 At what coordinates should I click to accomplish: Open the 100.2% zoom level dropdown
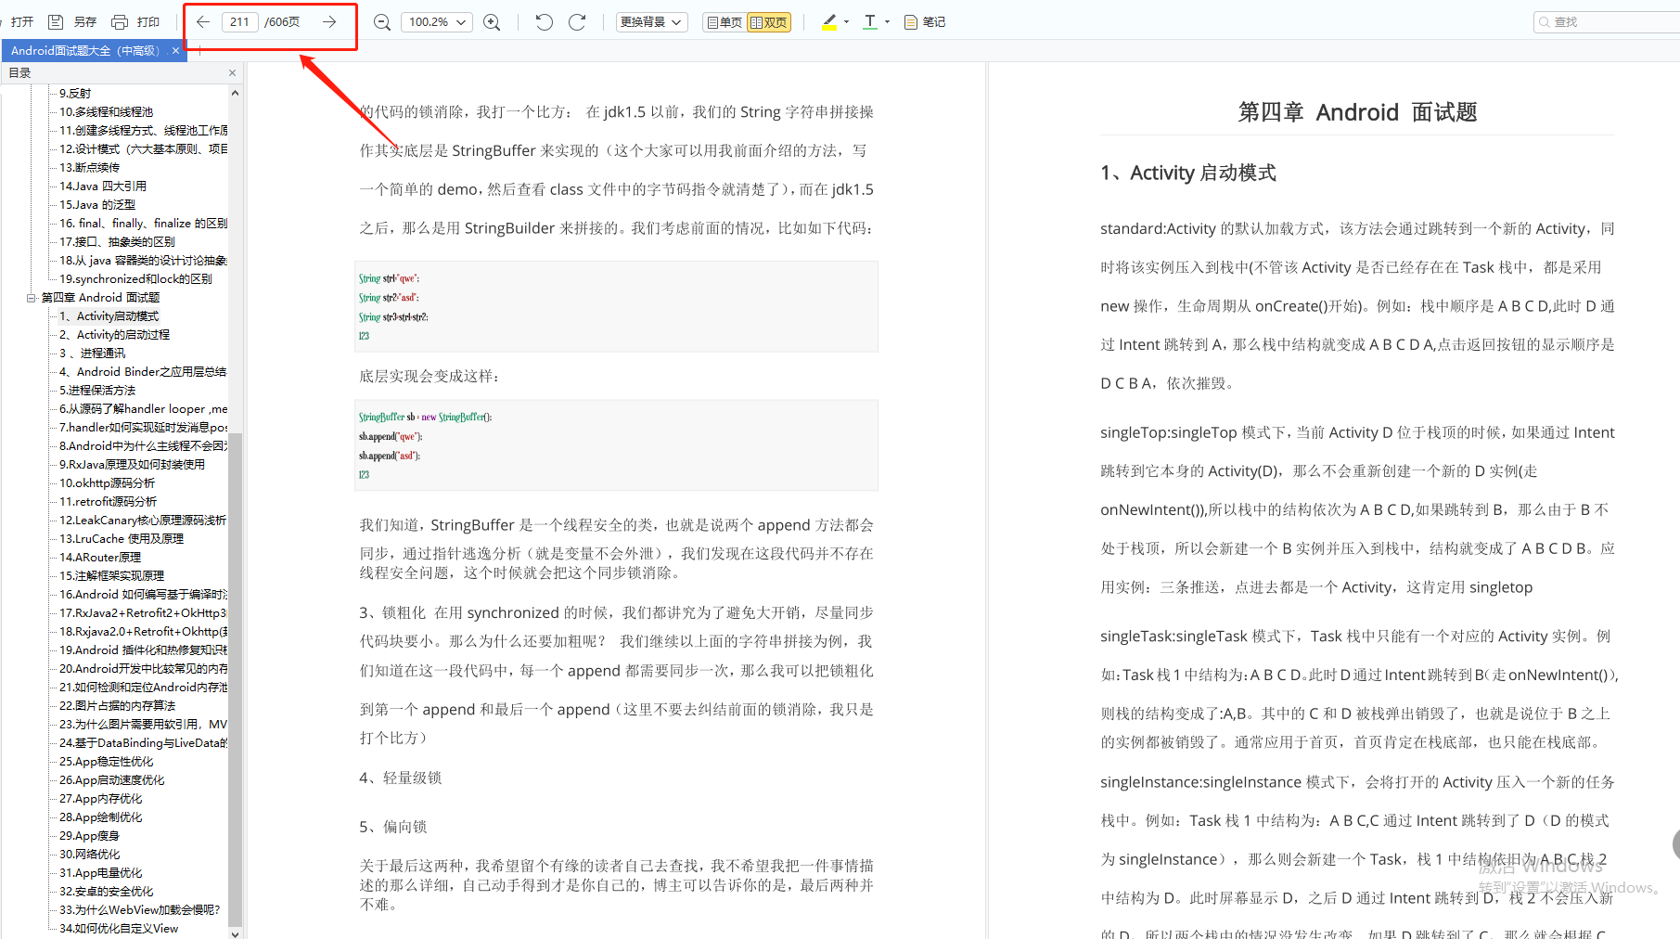click(436, 21)
